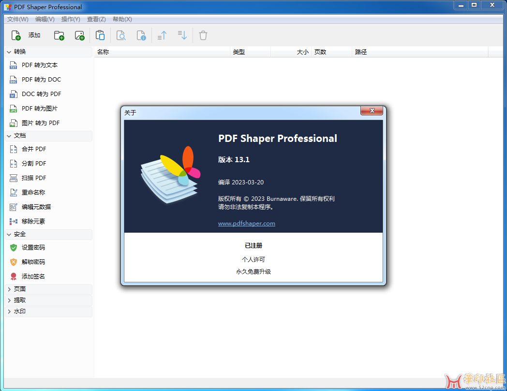The height and width of the screenshot is (391, 507).
Task: Click the paste clipboard toolbar icon
Action: [100, 35]
